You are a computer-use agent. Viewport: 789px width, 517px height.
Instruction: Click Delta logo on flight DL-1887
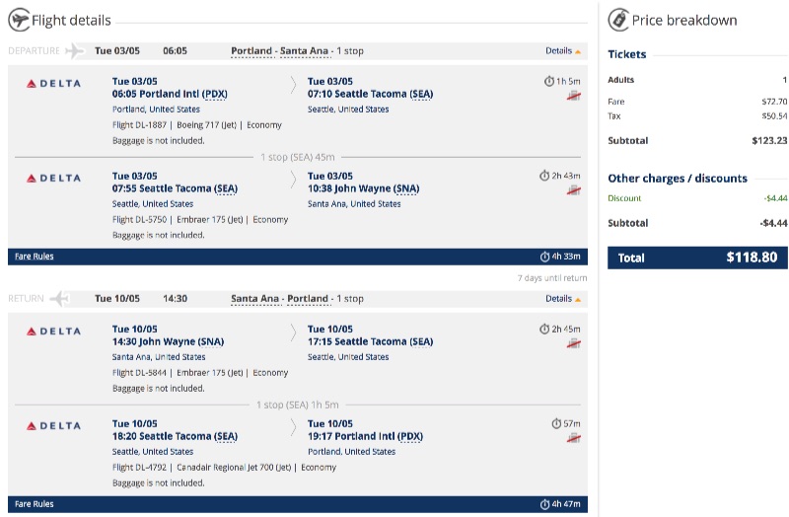(x=53, y=84)
